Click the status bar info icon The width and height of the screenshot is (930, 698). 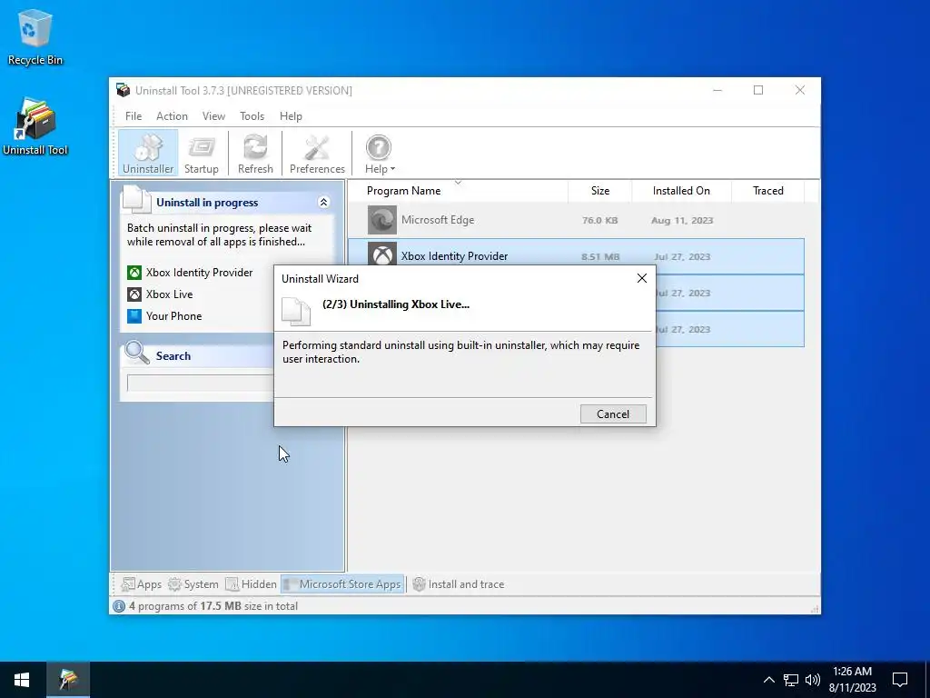click(x=119, y=606)
